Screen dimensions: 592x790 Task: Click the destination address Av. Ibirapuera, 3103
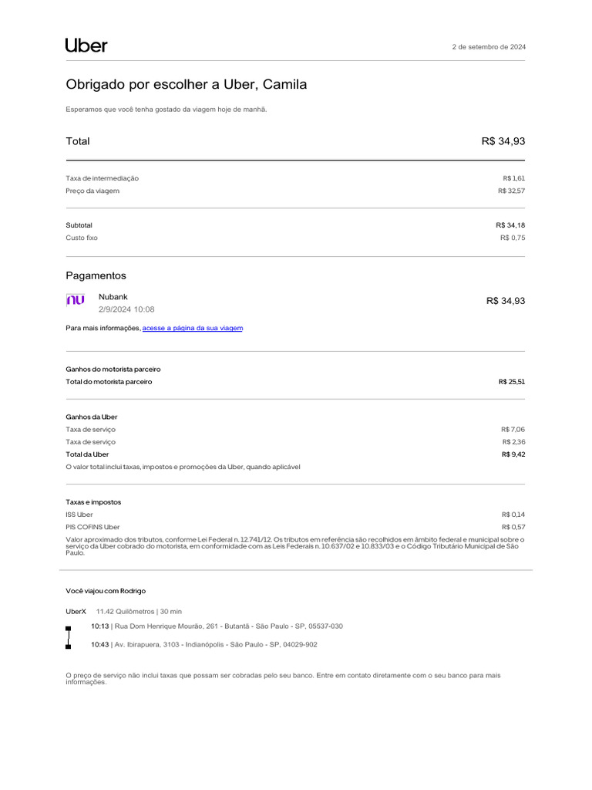click(215, 644)
